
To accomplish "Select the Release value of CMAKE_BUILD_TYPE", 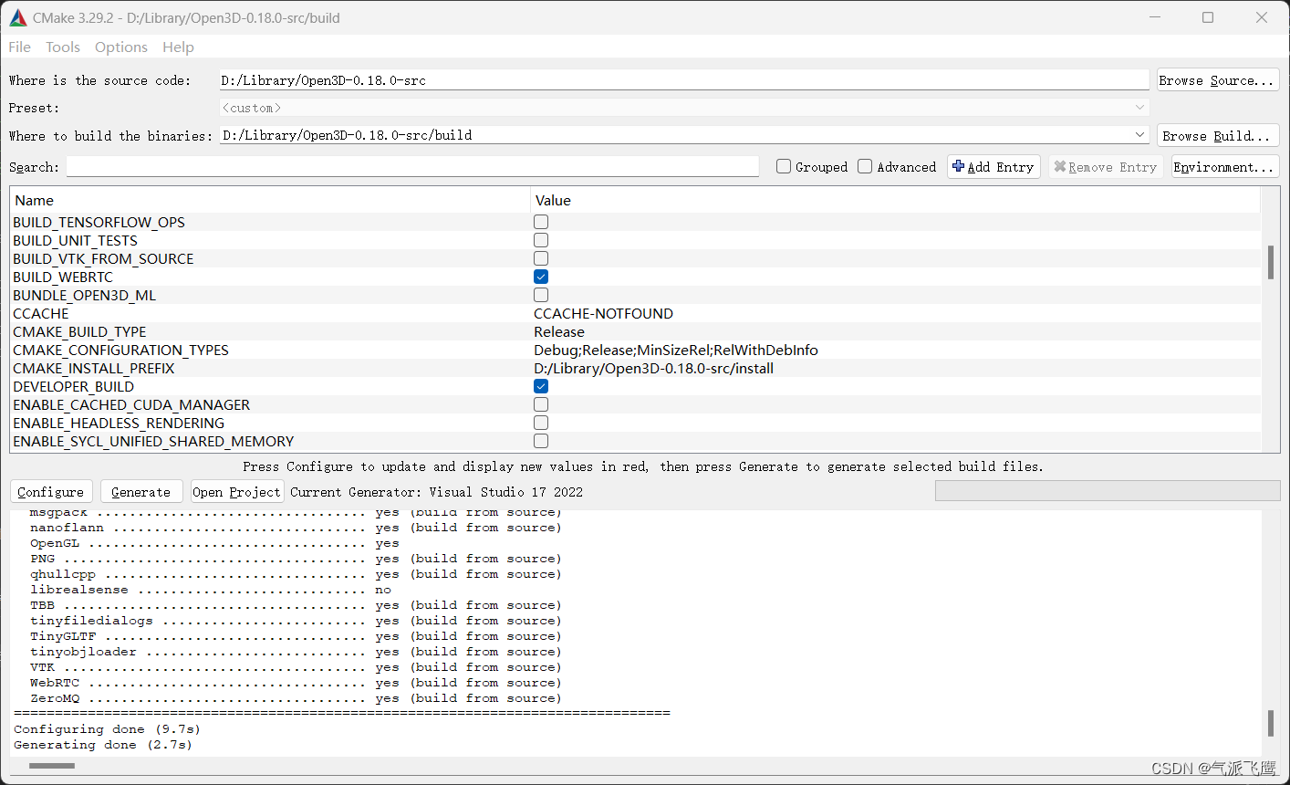I will [x=559, y=331].
